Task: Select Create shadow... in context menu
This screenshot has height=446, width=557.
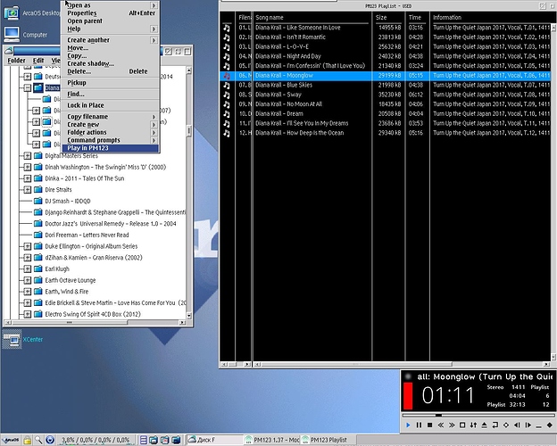Action: [x=110, y=63]
